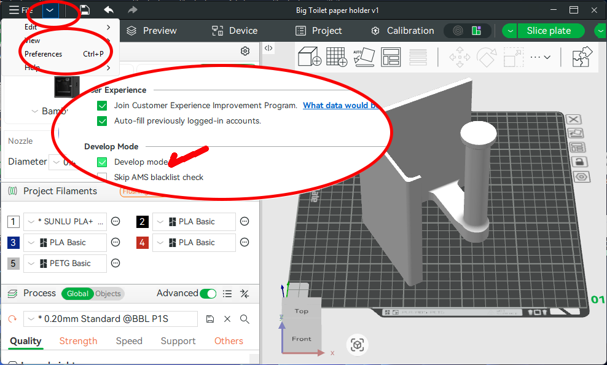
Task: Click the Add plate grid icon
Action: click(x=336, y=58)
